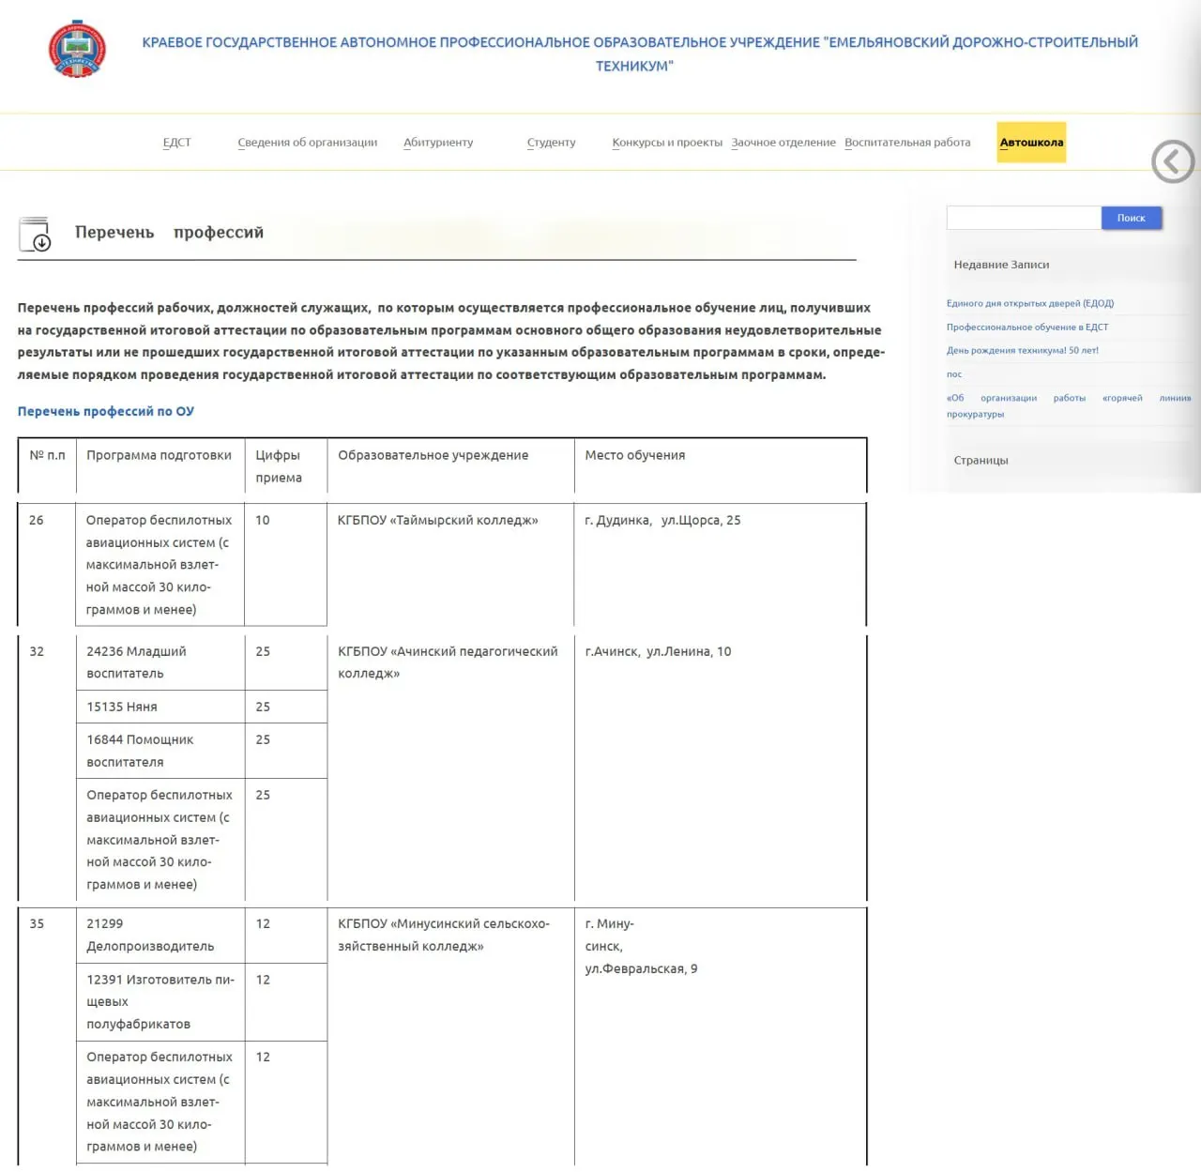Click the г. Дудинка, ул.Щорса, 25 cell
Image resolution: width=1201 pixels, height=1172 pixels.
pos(720,565)
